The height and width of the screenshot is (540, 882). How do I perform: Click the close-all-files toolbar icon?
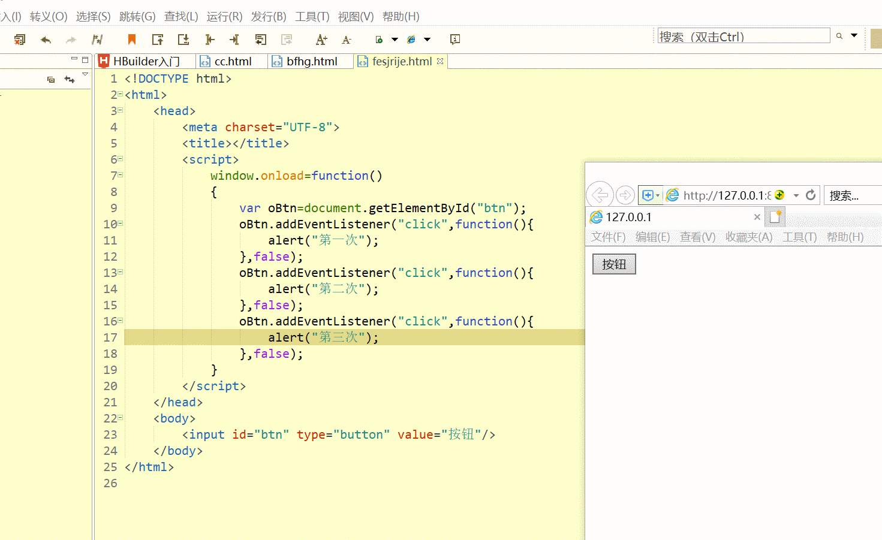(x=20, y=40)
